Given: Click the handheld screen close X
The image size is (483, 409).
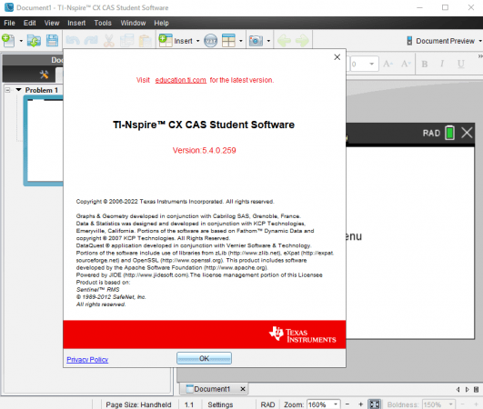Looking at the screenshot, I should click(x=467, y=133).
